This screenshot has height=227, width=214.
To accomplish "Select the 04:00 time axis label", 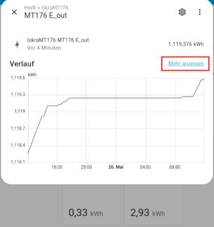I will [x=145, y=167].
